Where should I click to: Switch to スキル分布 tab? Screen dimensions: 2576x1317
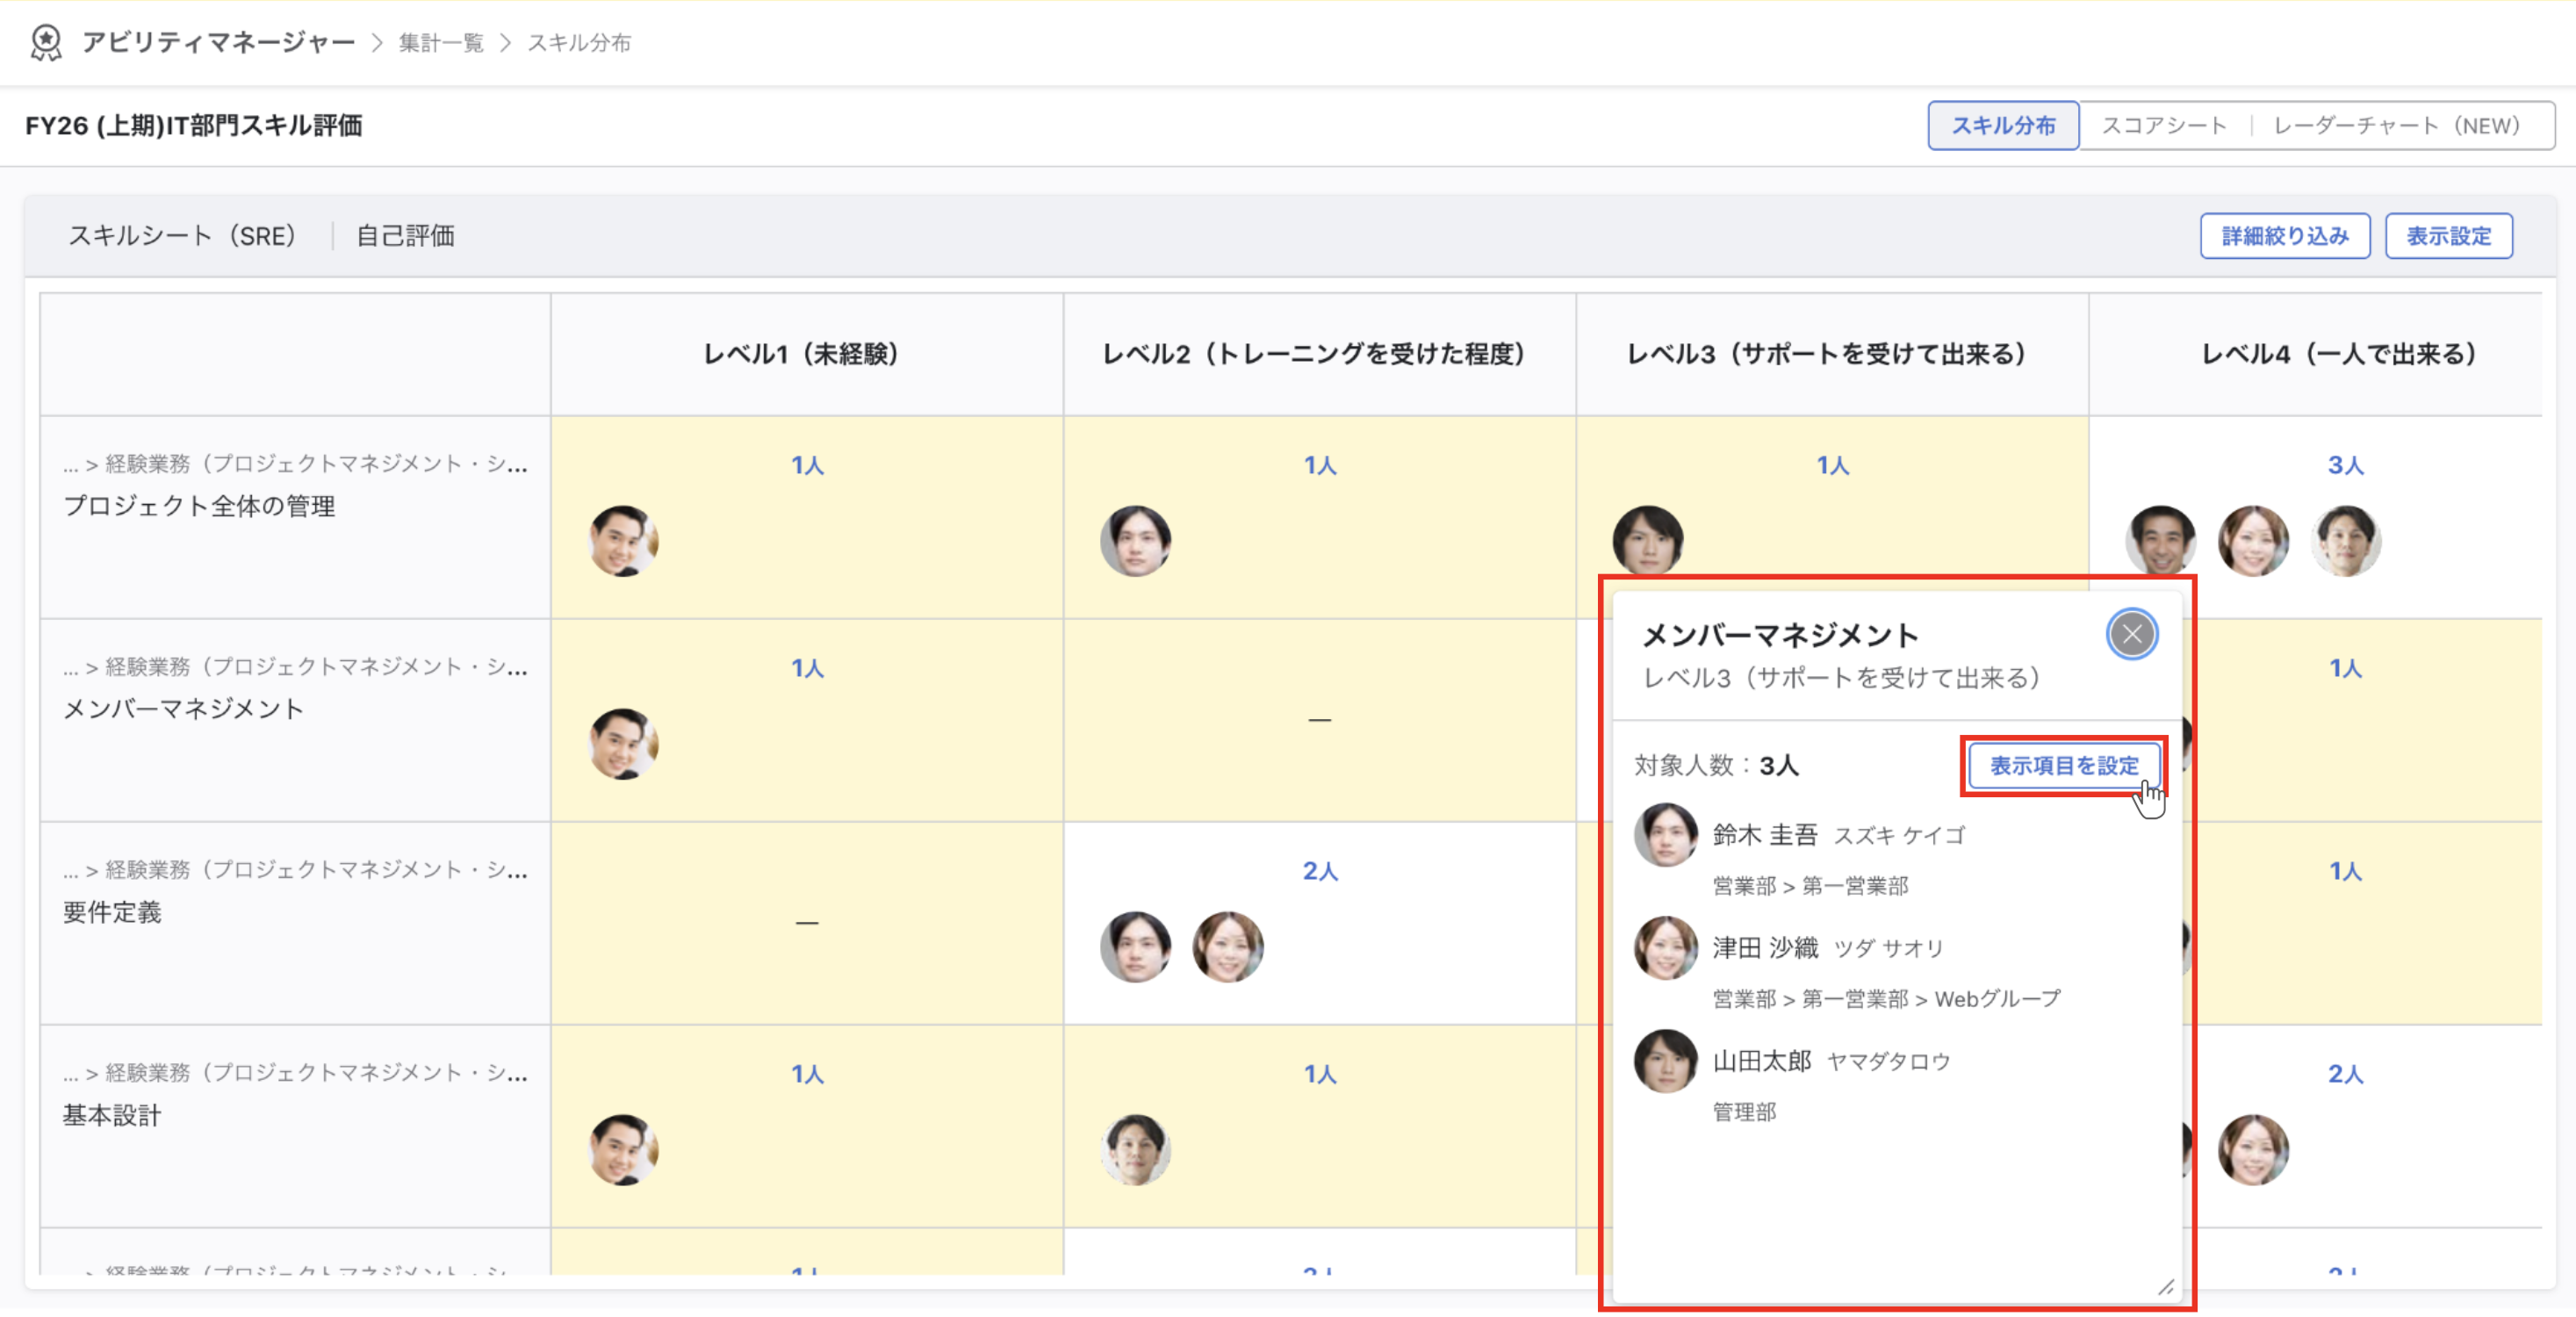[x=2003, y=126]
